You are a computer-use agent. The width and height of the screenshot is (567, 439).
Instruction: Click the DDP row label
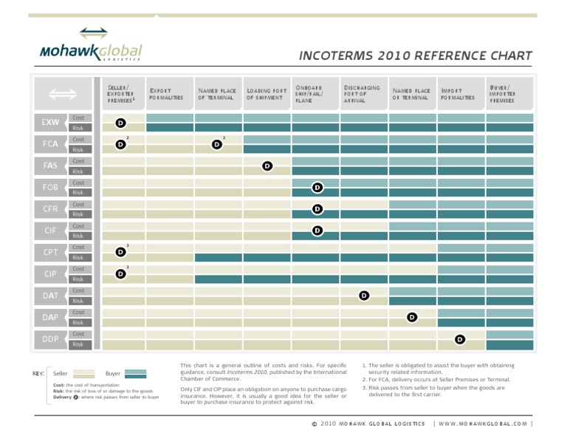point(51,339)
